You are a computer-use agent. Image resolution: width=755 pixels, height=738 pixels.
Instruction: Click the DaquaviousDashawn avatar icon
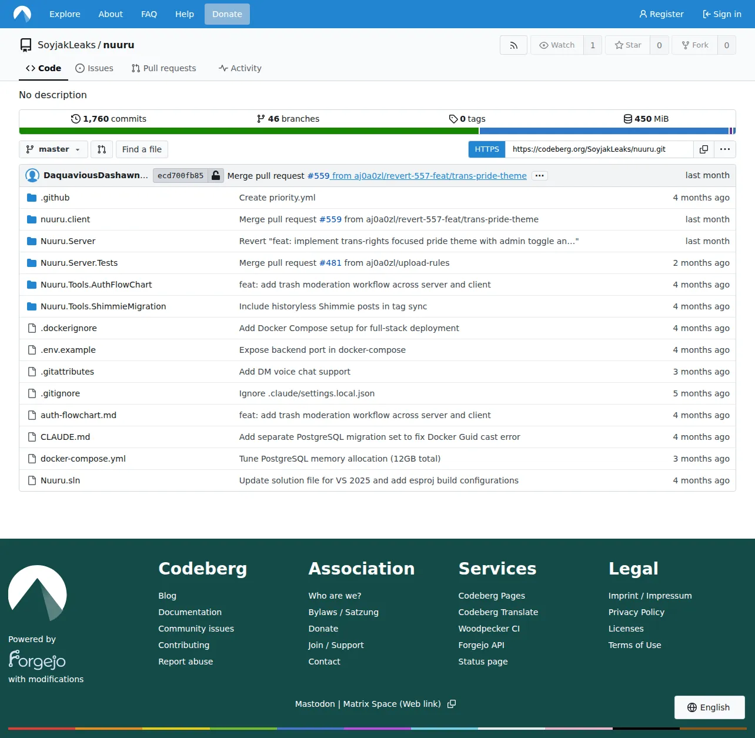tap(32, 175)
